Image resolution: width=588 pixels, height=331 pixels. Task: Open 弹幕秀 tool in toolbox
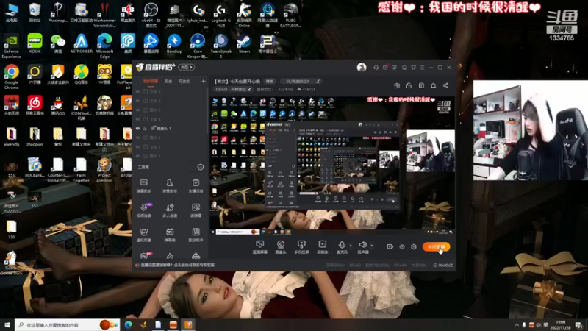click(x=170, y=235)
